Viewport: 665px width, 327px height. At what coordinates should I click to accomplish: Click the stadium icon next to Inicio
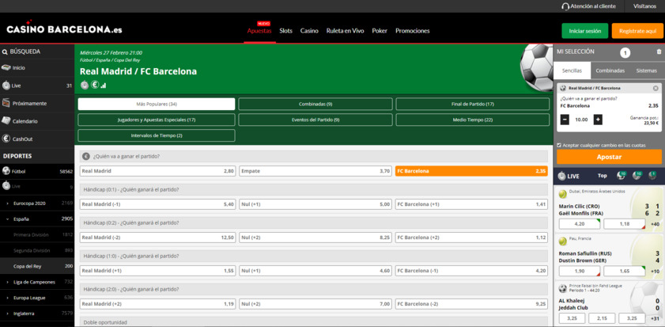(6, 67)
